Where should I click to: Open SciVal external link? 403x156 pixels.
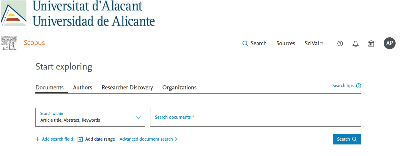[314, 44]
